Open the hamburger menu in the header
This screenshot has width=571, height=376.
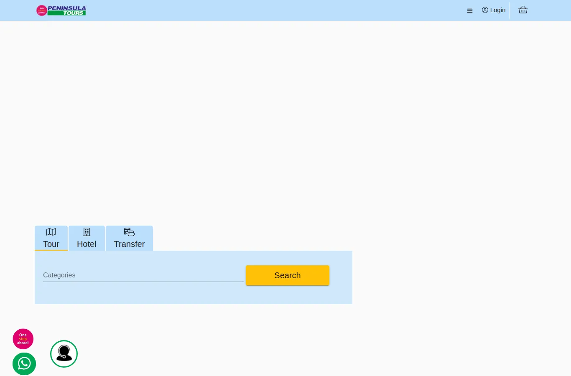pos(470,11)
